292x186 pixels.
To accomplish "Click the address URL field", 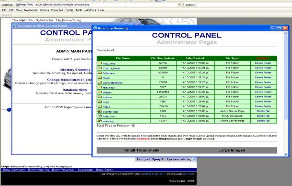I will [98, 5].
